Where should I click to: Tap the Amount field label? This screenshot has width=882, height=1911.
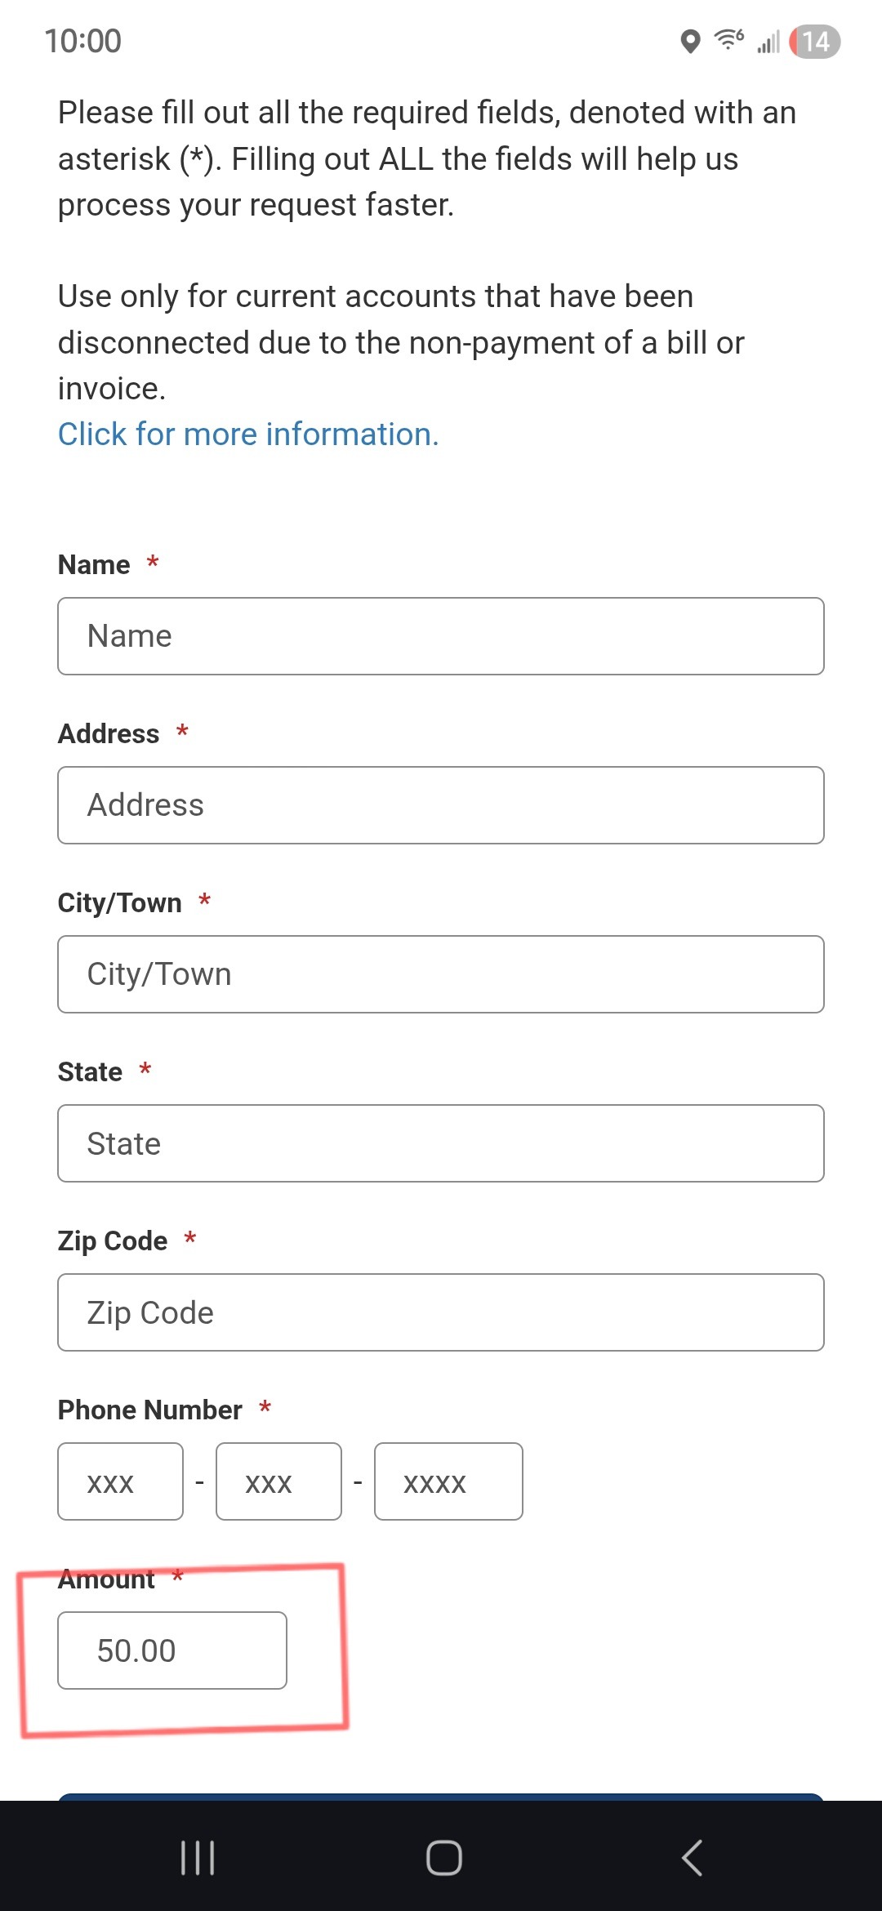[106, 1579]
